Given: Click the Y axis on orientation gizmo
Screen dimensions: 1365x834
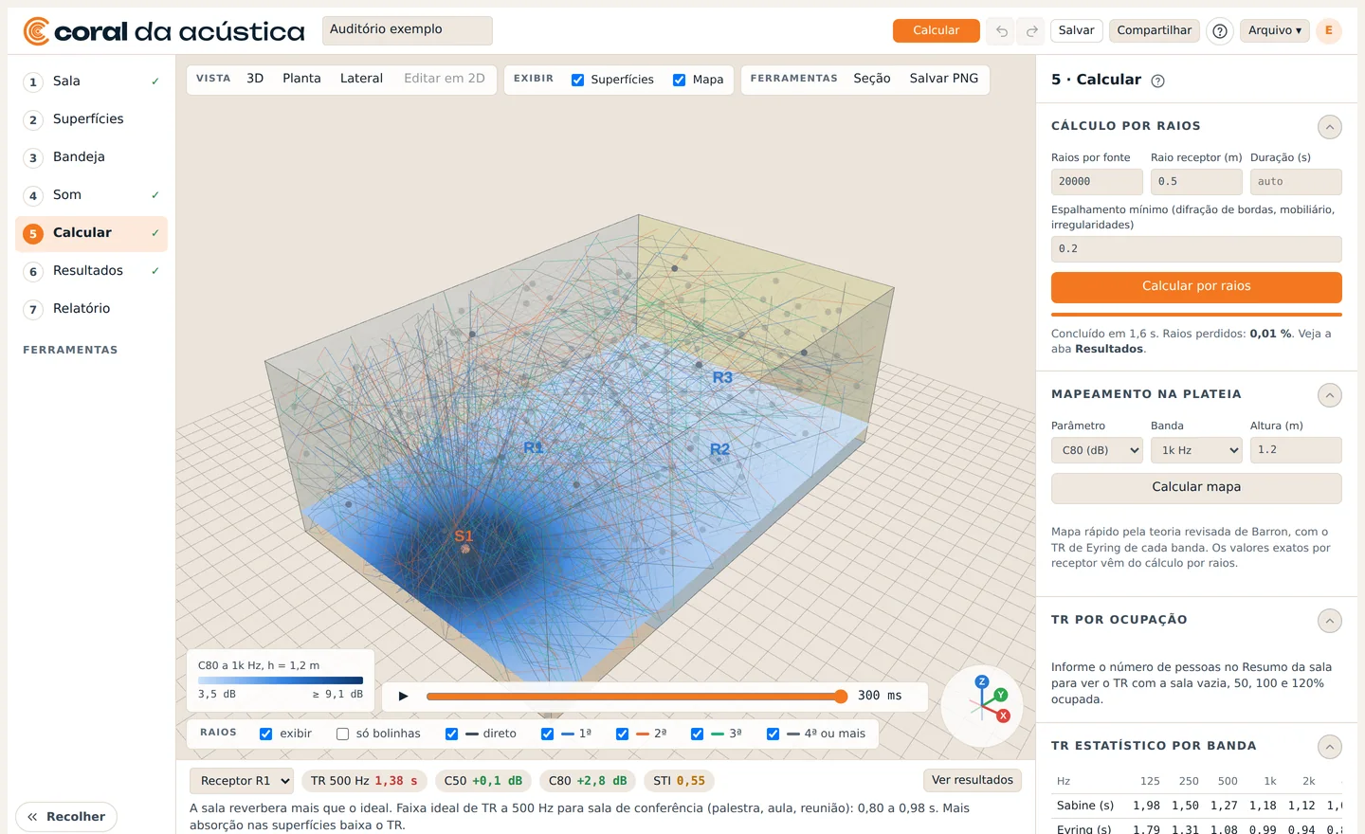Looking at the screenshot, I should click(x=1001, y=695).
